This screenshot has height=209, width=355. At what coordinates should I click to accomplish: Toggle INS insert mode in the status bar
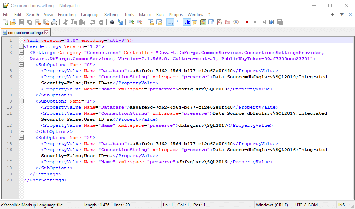(x=341, y=205)
